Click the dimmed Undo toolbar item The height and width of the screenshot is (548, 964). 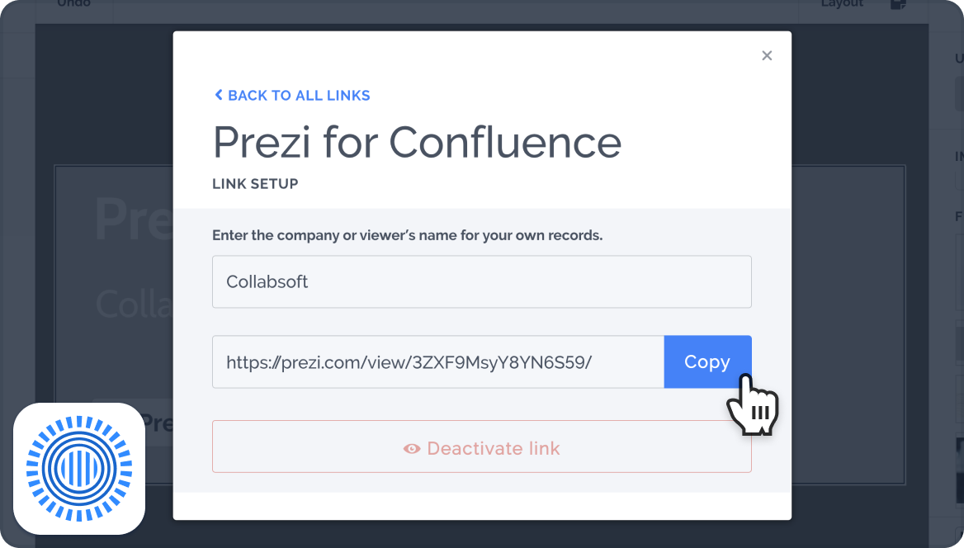pos(73,3)
